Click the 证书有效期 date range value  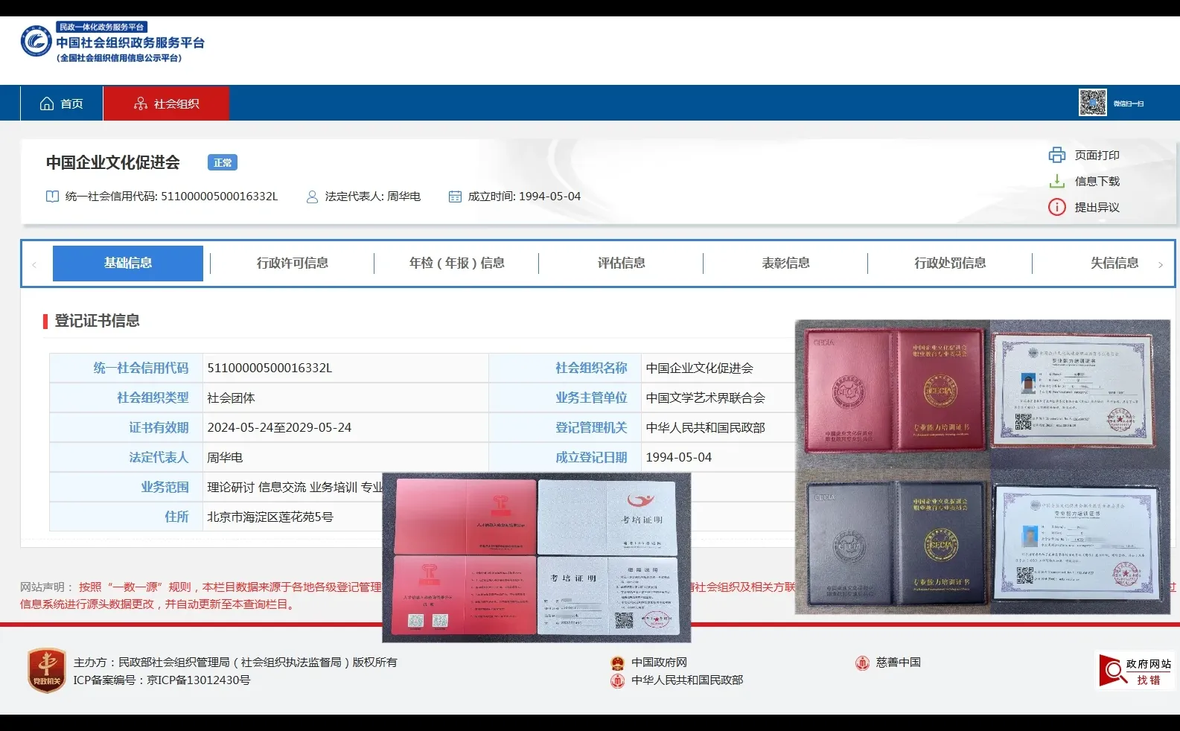279,427
